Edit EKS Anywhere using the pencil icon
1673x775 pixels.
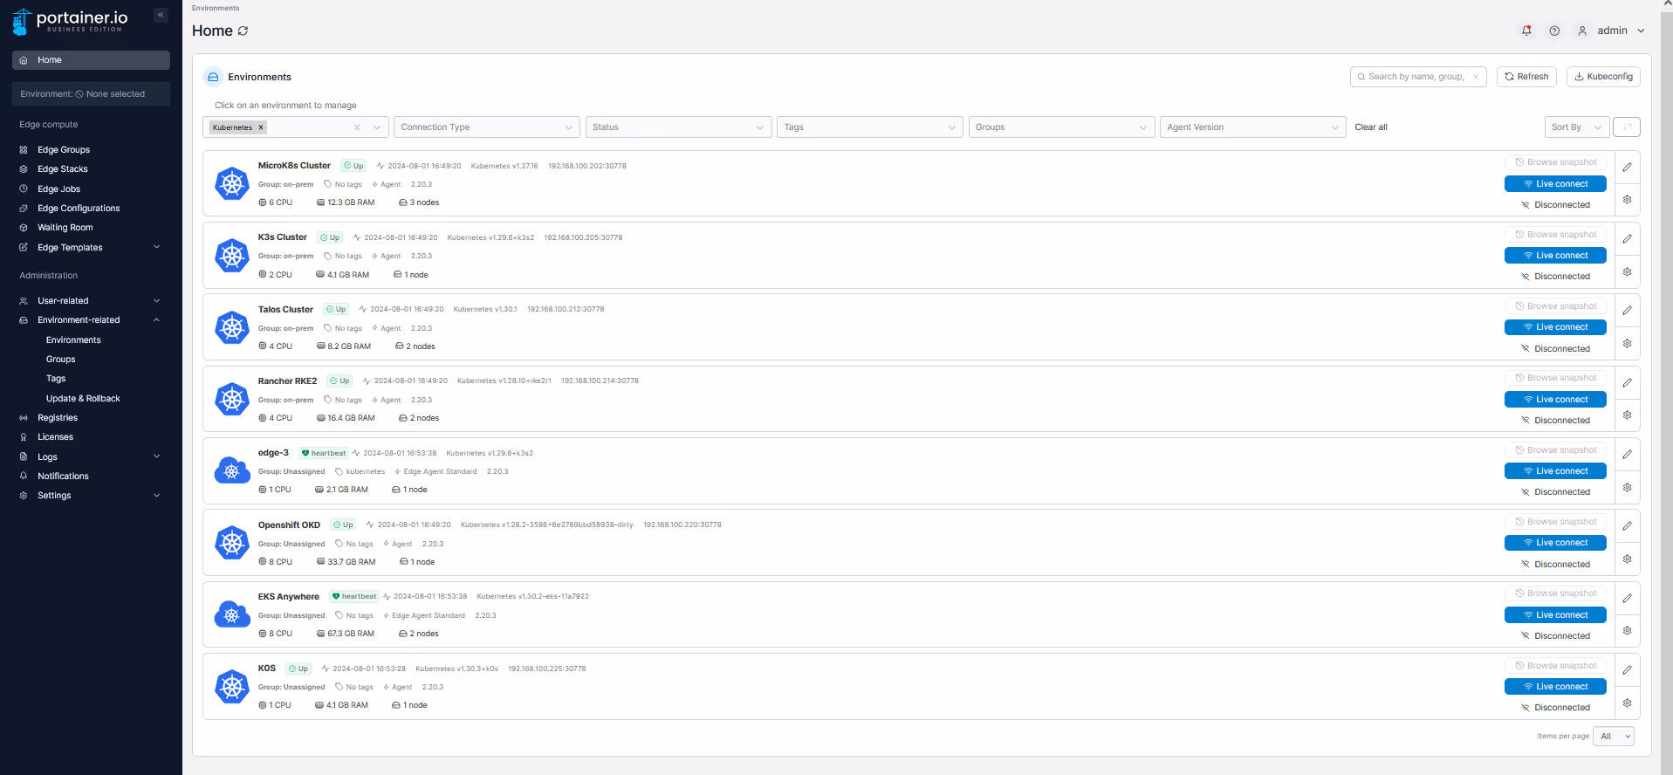(x=1628, y=599)
